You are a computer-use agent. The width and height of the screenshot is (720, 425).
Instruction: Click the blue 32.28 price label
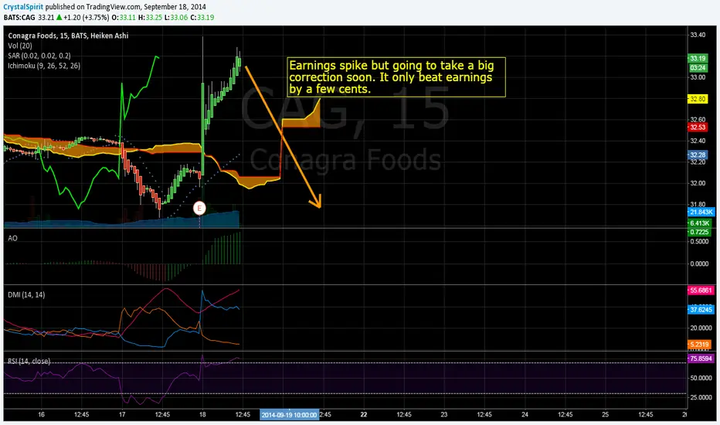click(698, 155)
